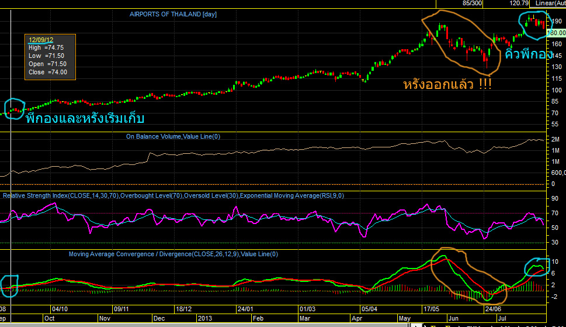Select the AIRPORTS OF THAILAND [day] chart title

(x=173, y=14)
